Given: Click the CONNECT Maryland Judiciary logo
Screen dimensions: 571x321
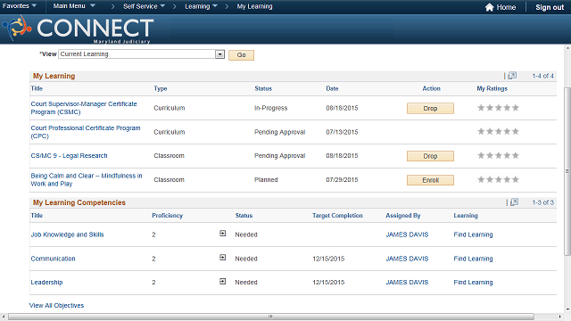Looking at the screenshot, I should click(x=78, y=29).
